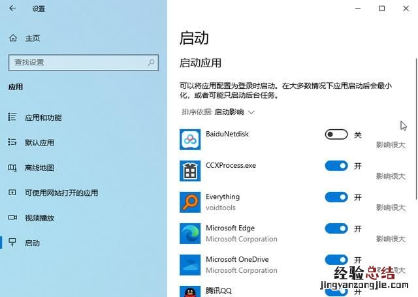Open the 排序依据 启动影响 dropdown

pyautogui.click(x=218, y=112)
